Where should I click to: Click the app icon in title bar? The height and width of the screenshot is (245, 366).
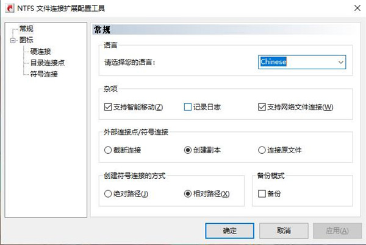(9, 8)
